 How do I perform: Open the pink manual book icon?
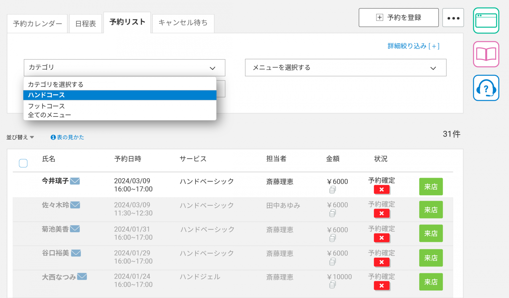[x=486, y=54]
